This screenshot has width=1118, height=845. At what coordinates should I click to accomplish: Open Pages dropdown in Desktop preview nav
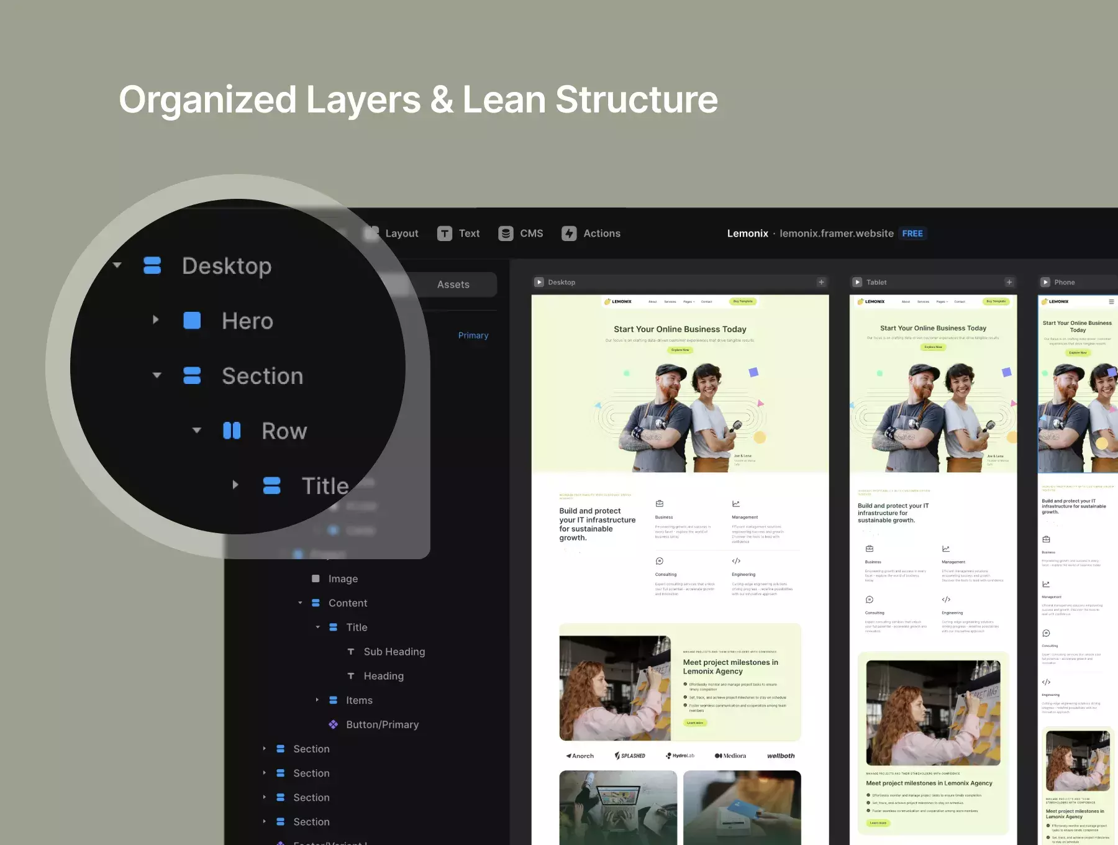point(689,301)
